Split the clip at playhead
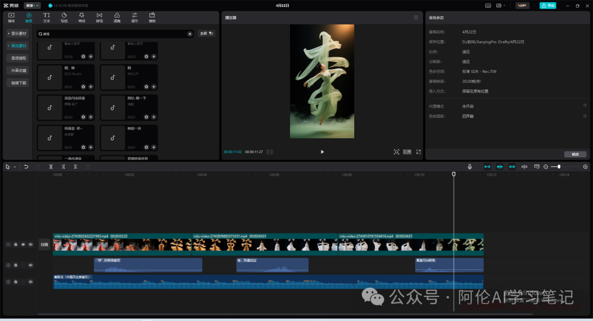Screen dimensions: 593x321 point(51,167)
